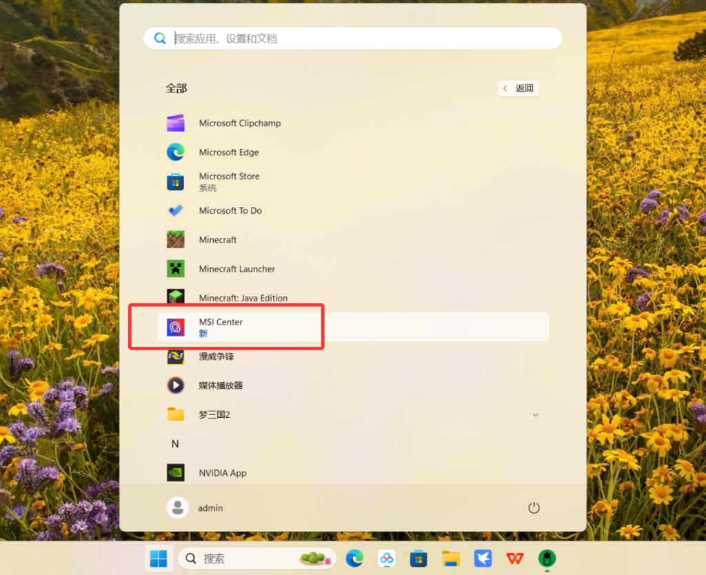Image resolution: width=706 pixels, height=575 pixels.
Task: Open Minecraft Launcher creeper icon
Action: tap(176, 269)
